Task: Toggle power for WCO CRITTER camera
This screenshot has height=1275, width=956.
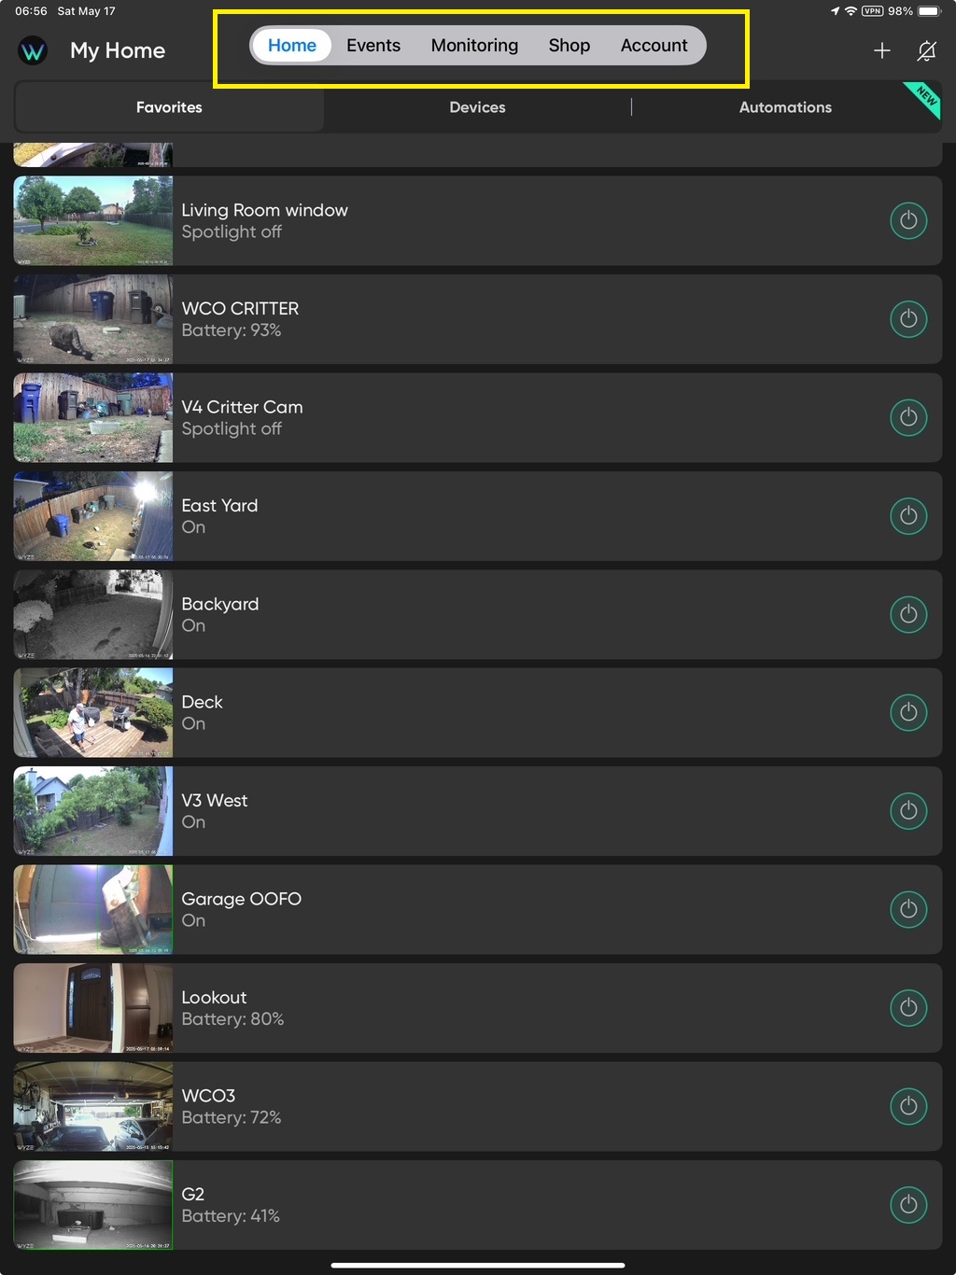Action: [908, 319]
